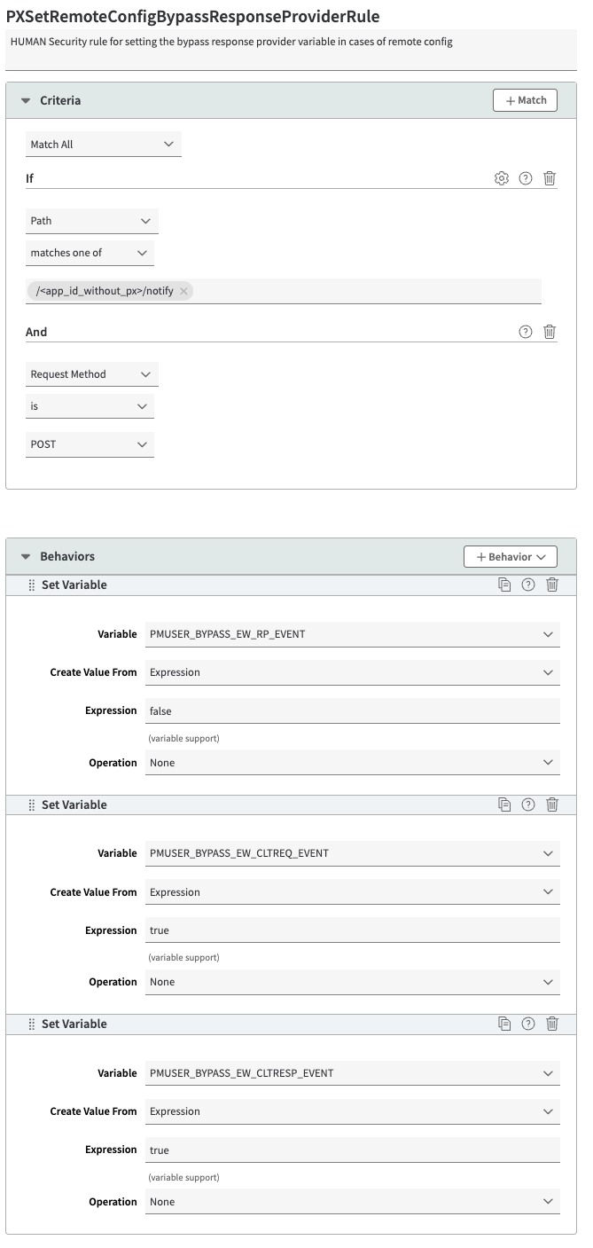Collapse the Behaviors section
The image size is (593, 1248).
[26, 557]
